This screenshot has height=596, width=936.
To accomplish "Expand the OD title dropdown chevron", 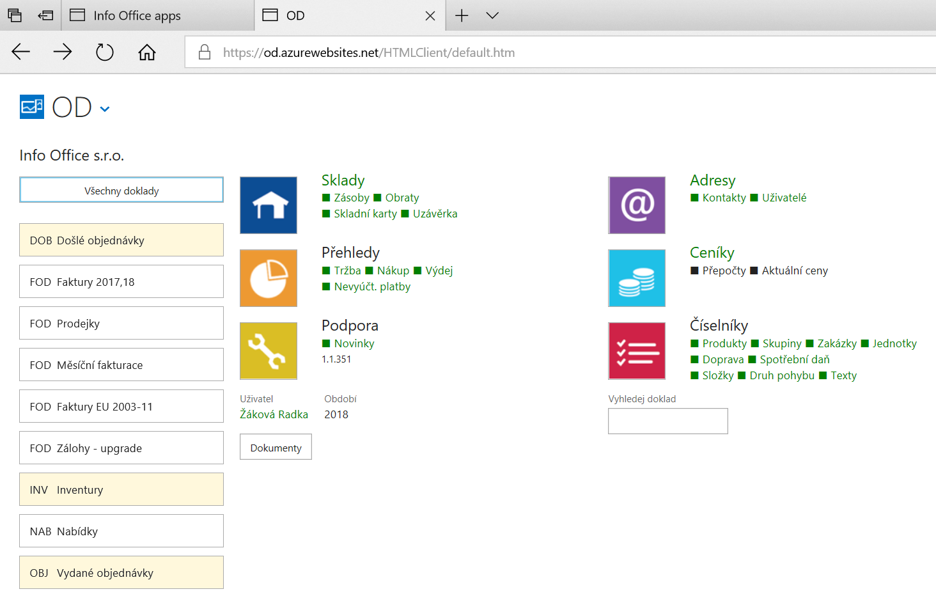I will pos(105,109).
